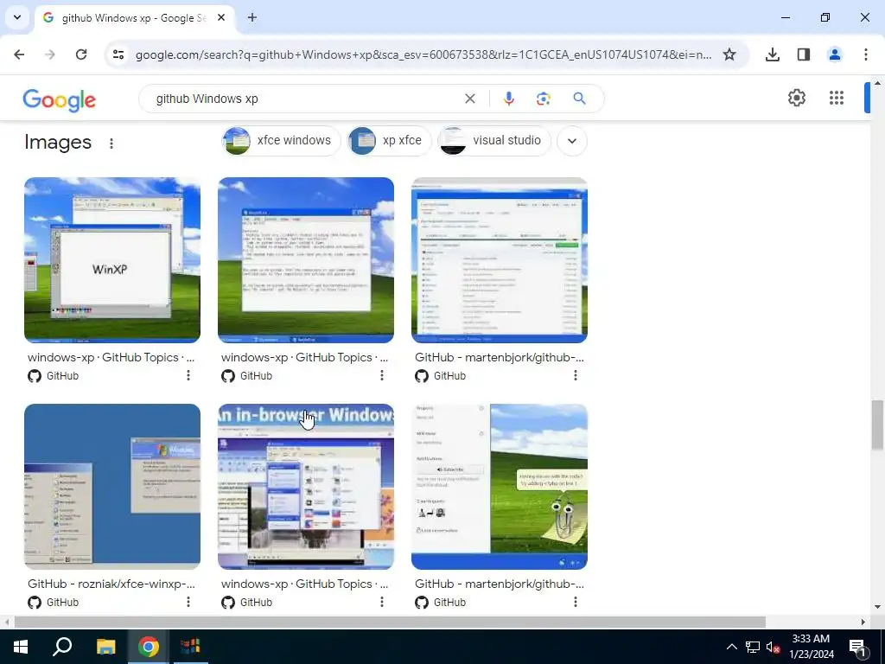Screen dimensions: 885x664
Task: Open Google quick settings gear
Action: tap(796, 98)
